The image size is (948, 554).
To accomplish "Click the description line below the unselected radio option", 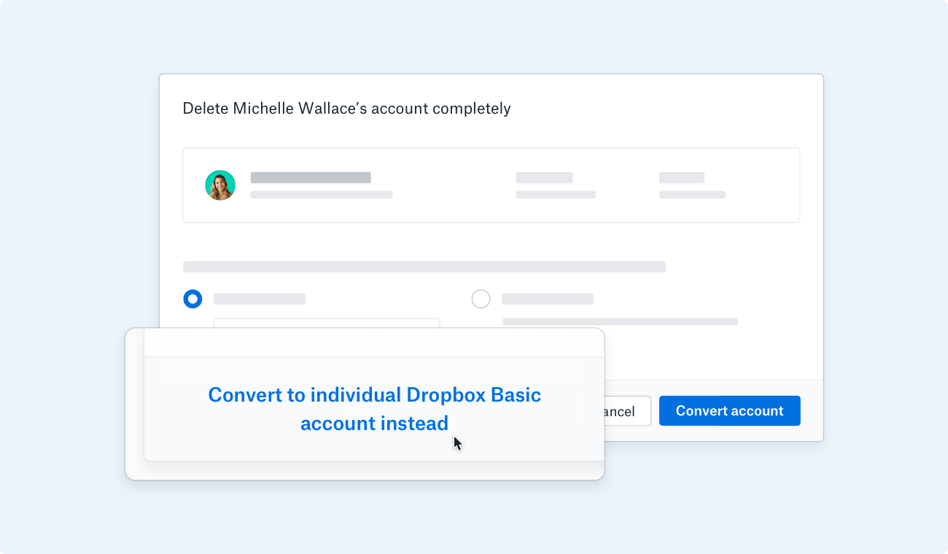I will click(620, 321).
